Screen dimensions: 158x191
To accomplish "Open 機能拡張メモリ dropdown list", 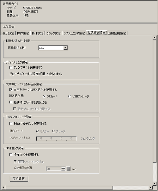I will pos(65,48).
